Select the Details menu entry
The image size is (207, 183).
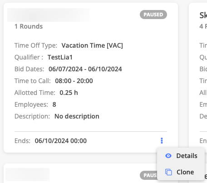pyautogui.click(x=181, y=156)
